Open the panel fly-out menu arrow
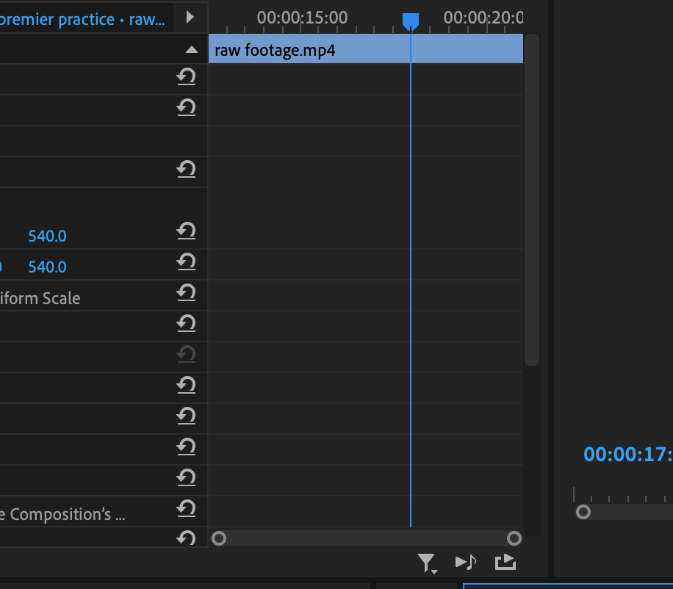673x589 pixels. pos(190,18)
